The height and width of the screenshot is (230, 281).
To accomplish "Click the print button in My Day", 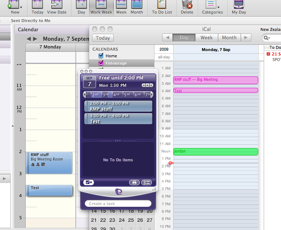I will click(x=134, y=182).
